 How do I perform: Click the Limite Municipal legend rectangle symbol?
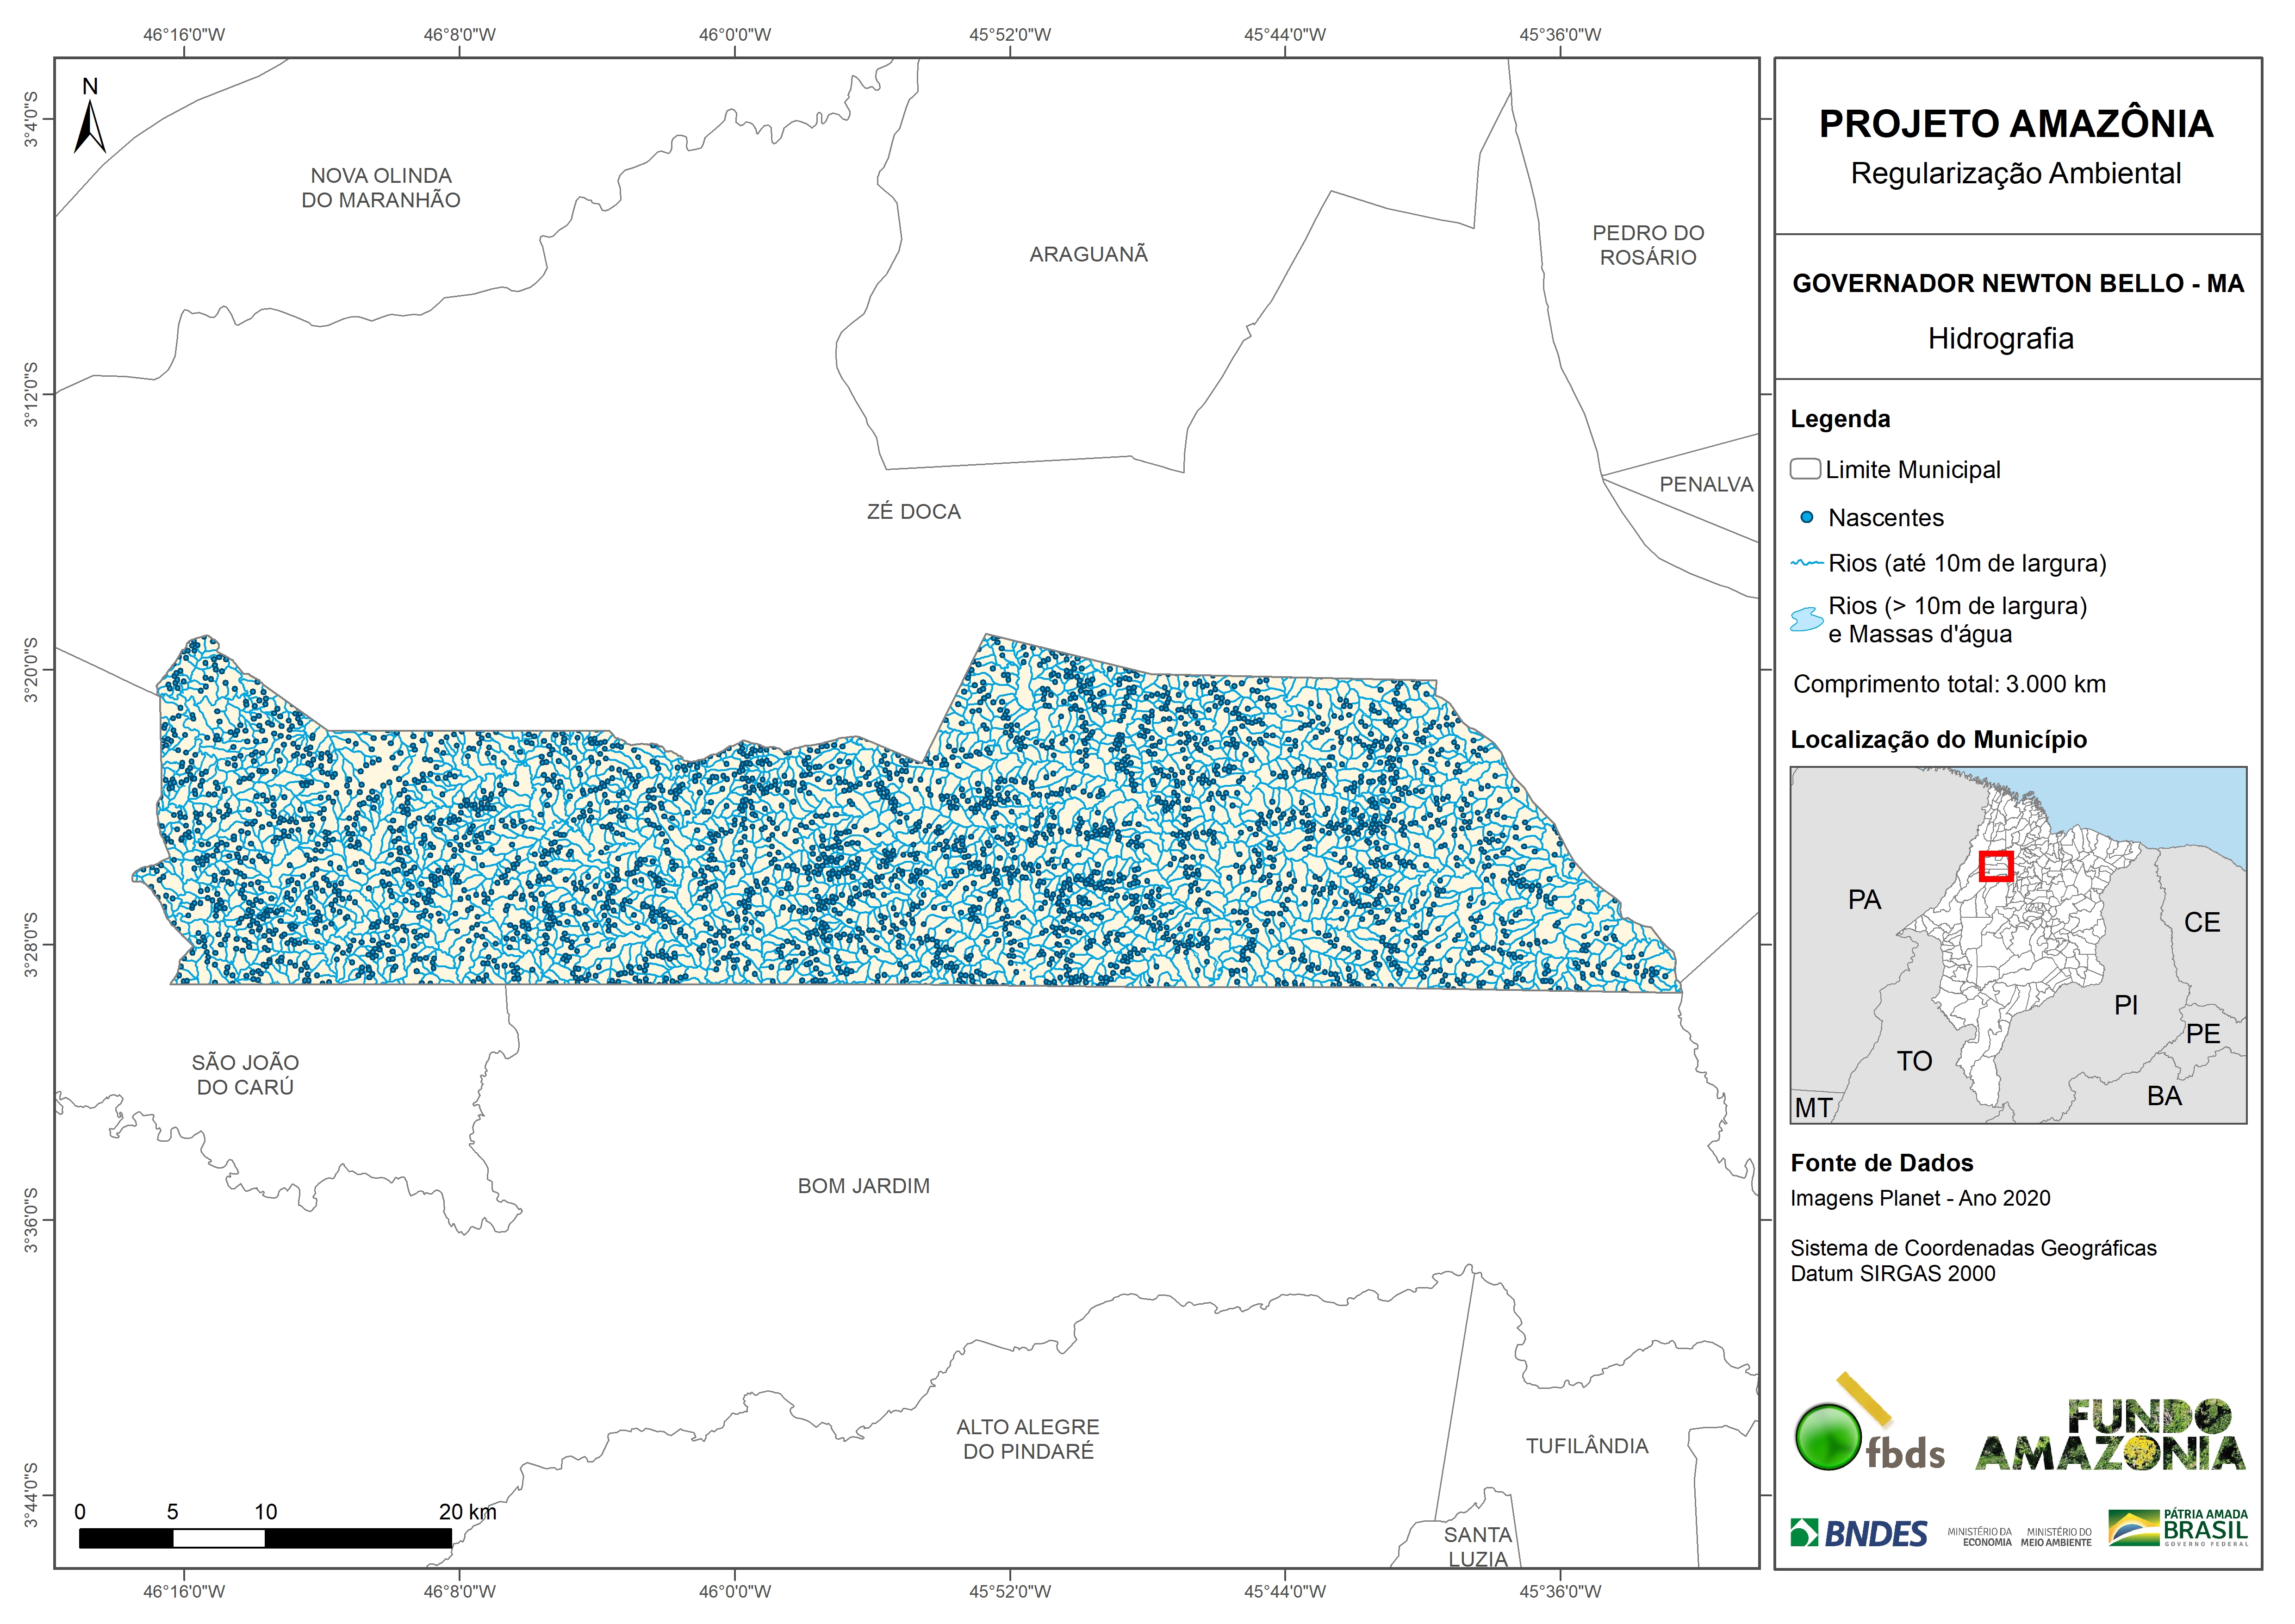tap(1805, 469)
